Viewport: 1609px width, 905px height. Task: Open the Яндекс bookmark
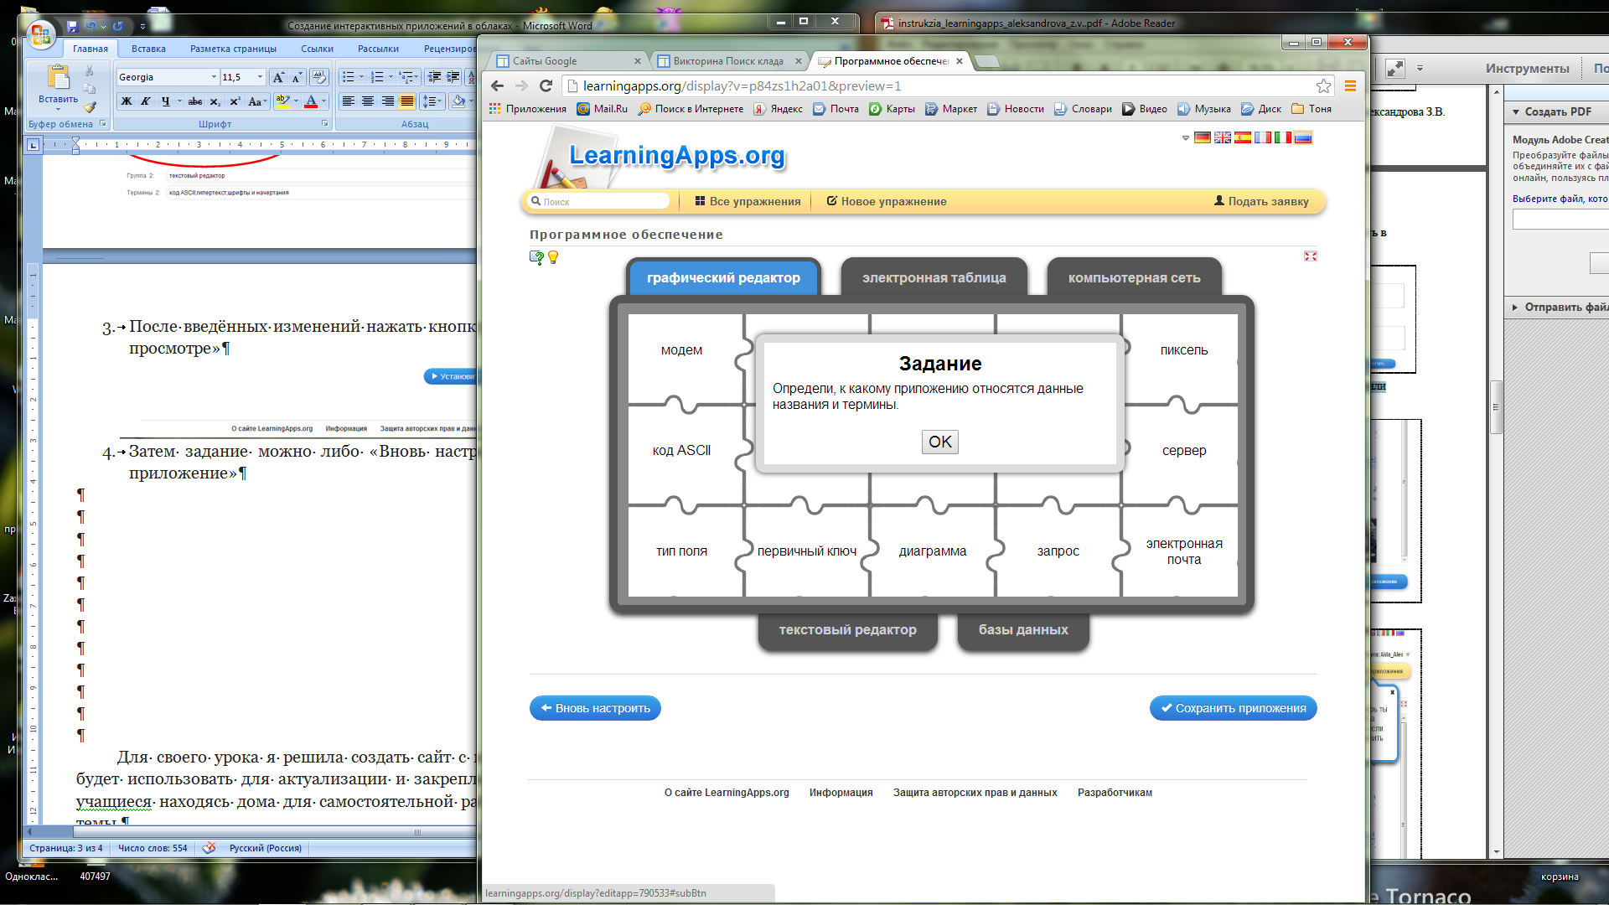(x=779, y=109)
